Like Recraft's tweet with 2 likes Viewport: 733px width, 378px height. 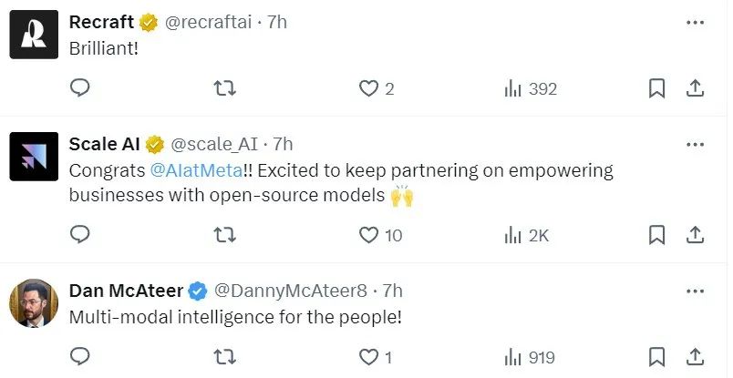click(x=368, y=88)
